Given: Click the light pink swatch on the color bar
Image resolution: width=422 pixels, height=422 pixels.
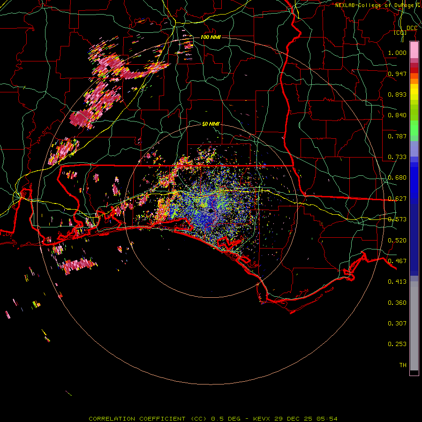Looking at the screenshot, I should click(x=414, y=50).
